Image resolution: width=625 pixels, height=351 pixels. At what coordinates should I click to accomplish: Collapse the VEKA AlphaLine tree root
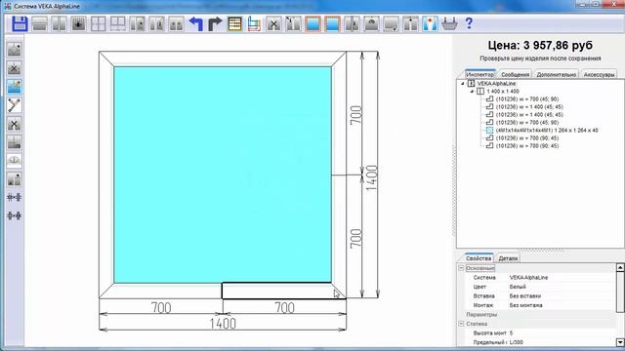click(x=462, y=84)
